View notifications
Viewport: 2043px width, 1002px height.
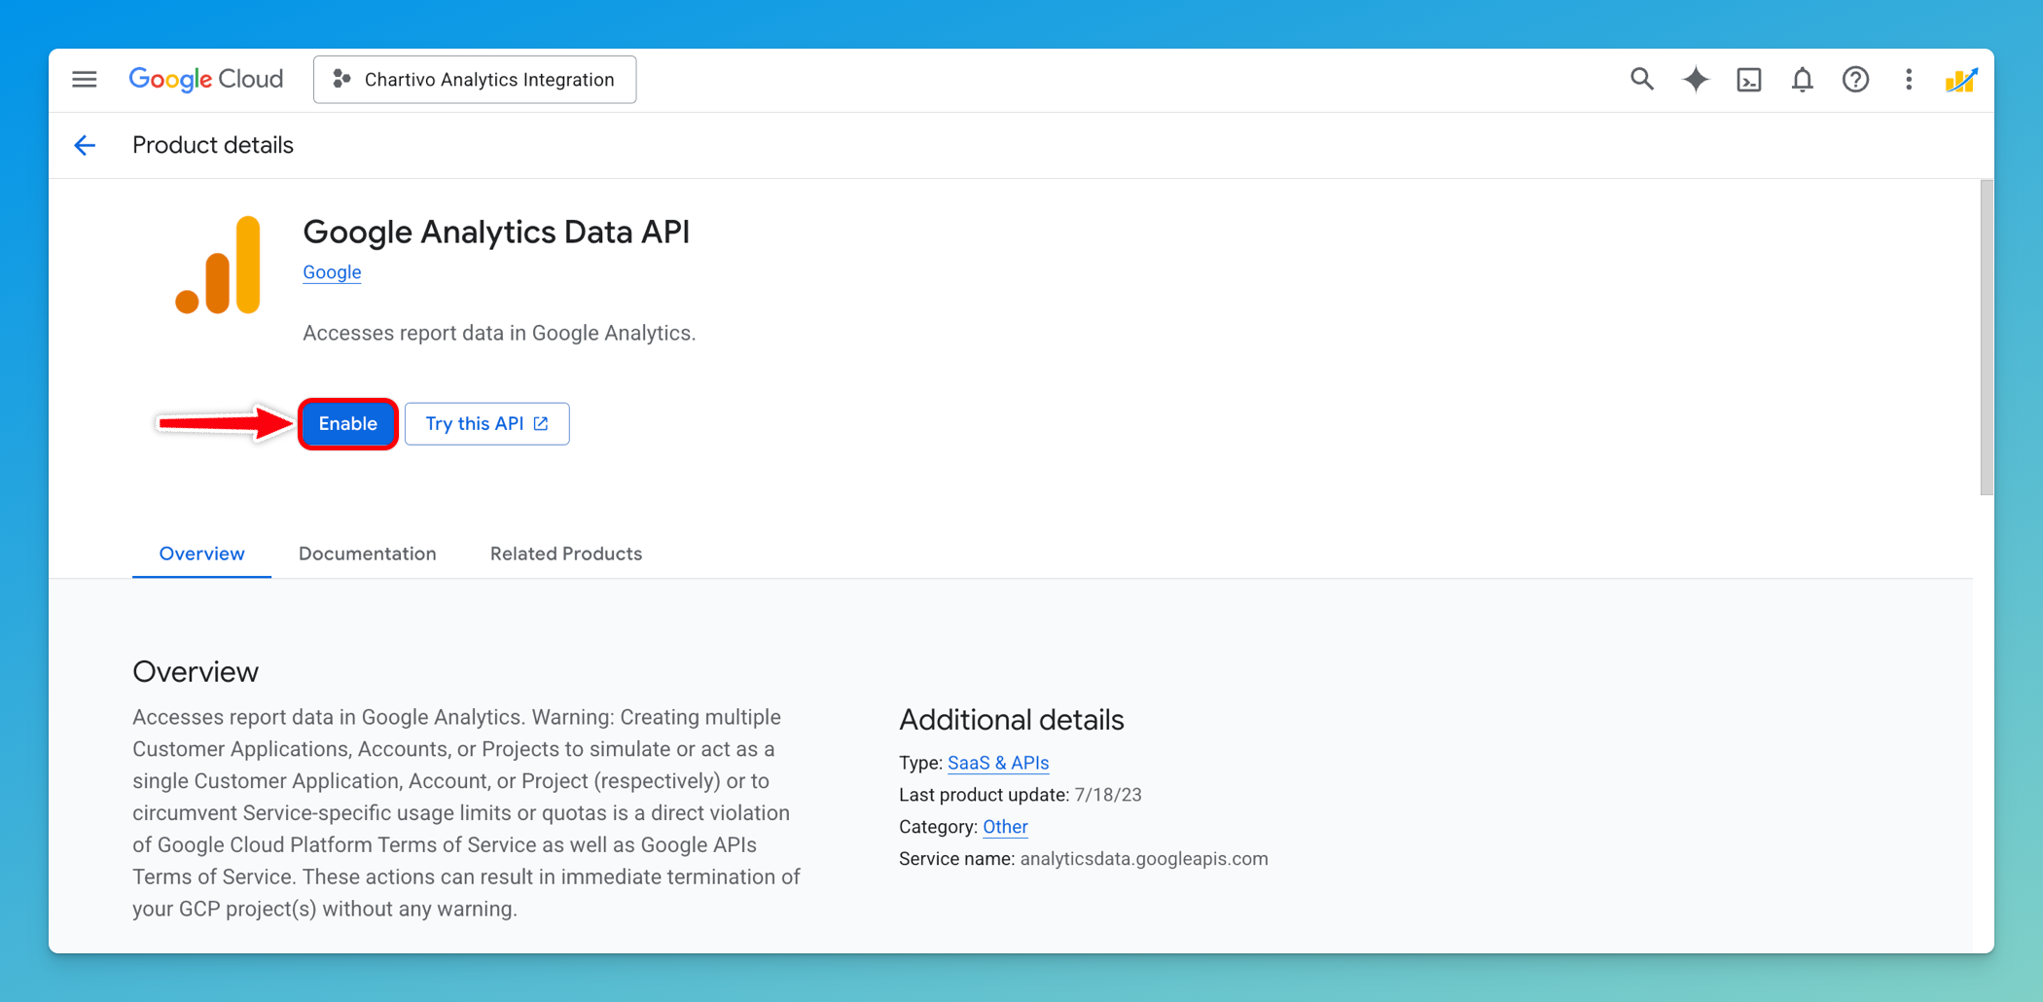pyautogui.click(x=1802, y=80)
